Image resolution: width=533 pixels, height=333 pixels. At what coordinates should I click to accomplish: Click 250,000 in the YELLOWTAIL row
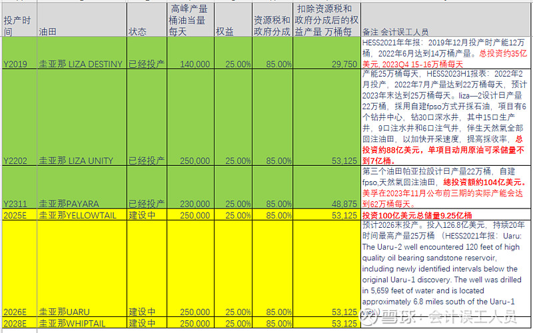pyautogui.click(x=191, y=214)
